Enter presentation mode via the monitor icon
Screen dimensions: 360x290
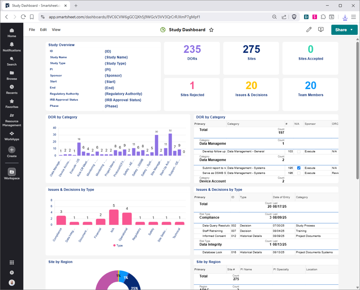(321, 29)
